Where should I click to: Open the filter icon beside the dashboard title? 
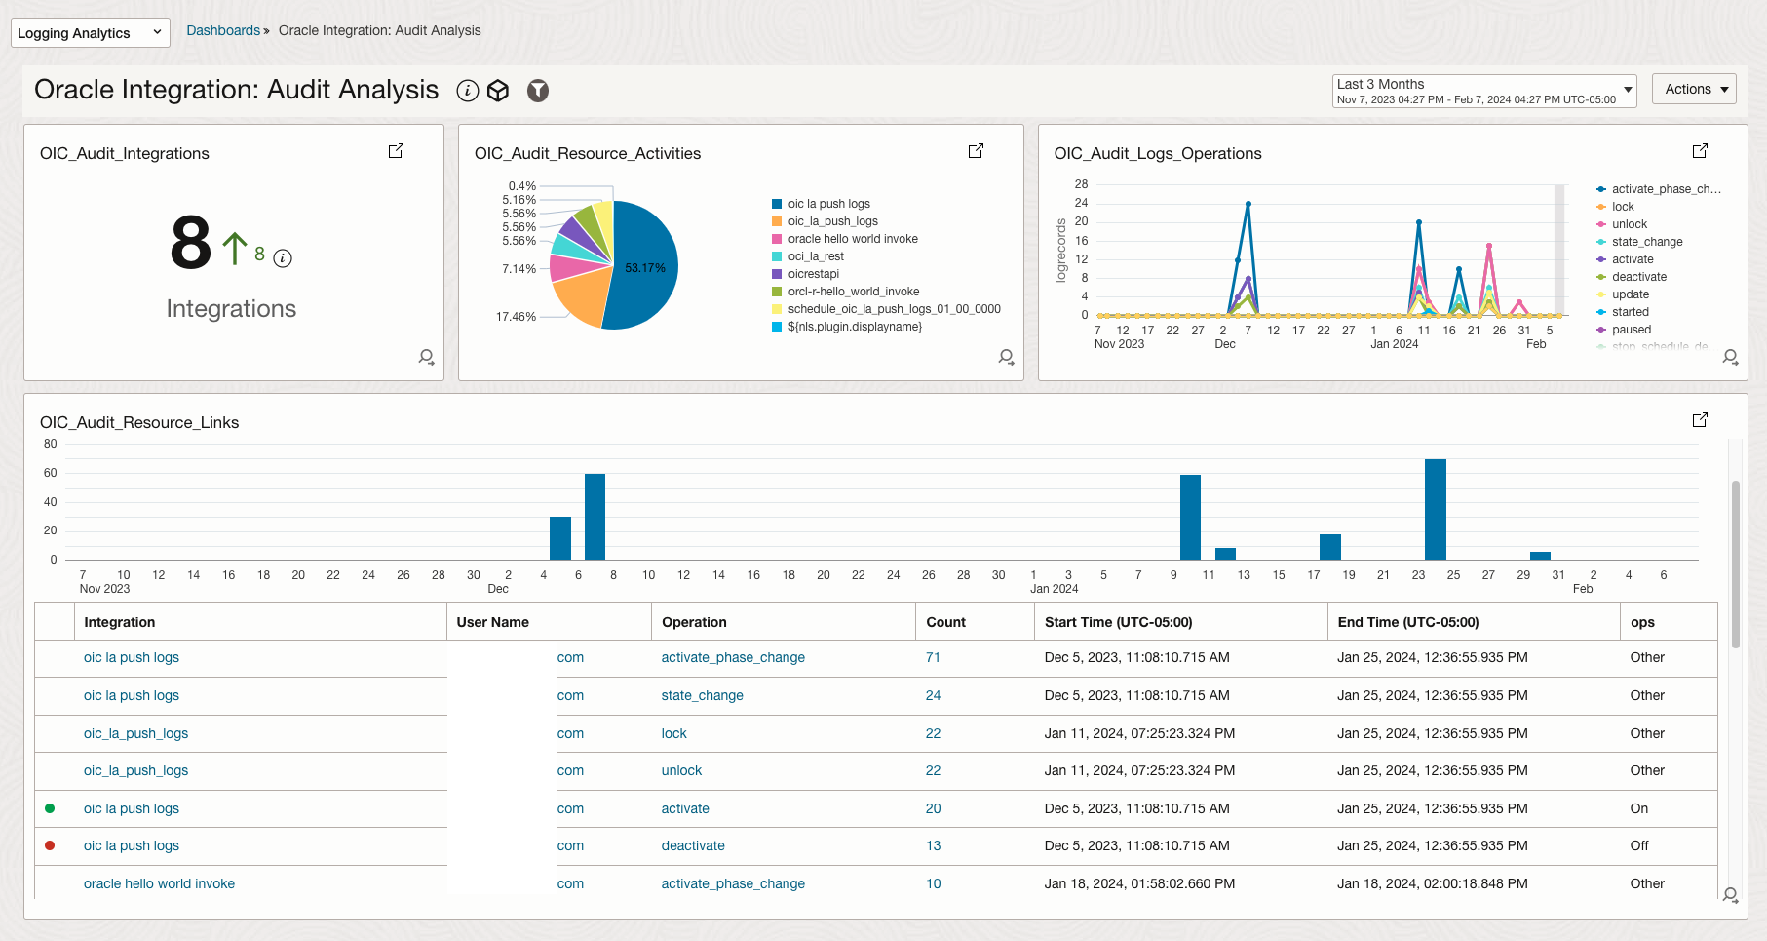point(537,90)
